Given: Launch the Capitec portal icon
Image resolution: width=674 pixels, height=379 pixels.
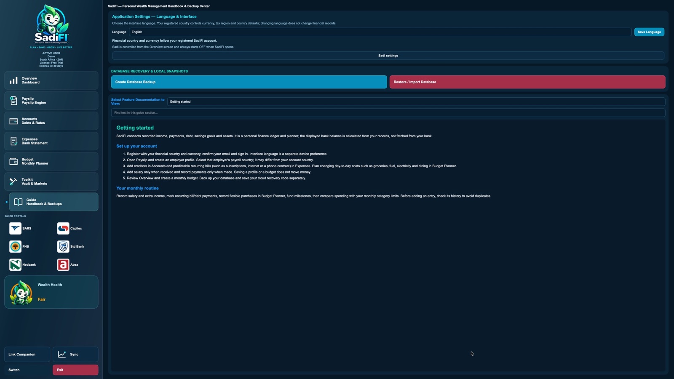Looking at the screenshot, I should pos(63,228).
